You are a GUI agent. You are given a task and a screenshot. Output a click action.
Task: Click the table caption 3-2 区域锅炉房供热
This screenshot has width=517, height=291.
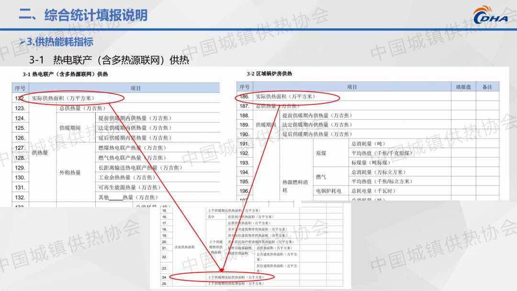269,74
